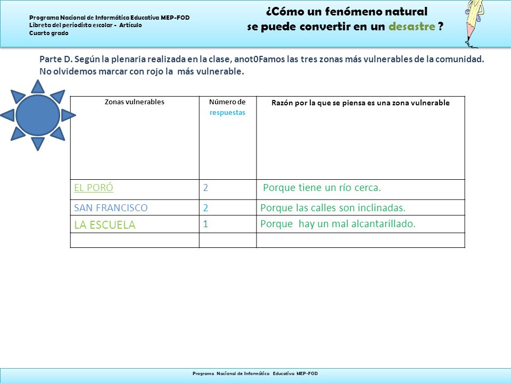Click the empty reason cell in the last row

pos(360,240)
